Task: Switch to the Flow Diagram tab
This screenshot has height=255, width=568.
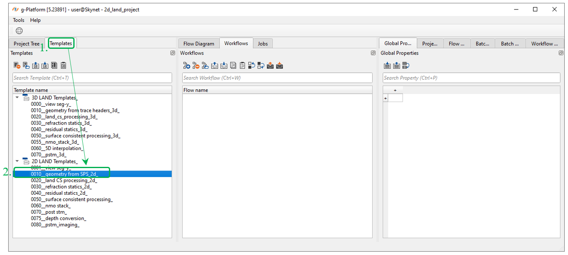Action: tap(199, 43)
